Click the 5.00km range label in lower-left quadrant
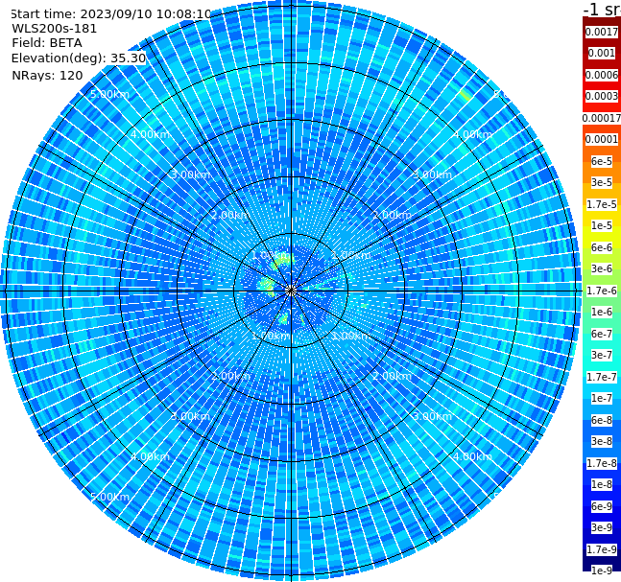This screenshot has height=582, width=621. (x=109, y=497)
